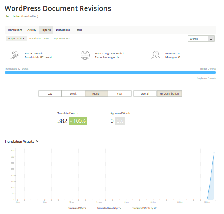Click the 'Hidden 0 words' label
The image size is (224, 214).
208,69
